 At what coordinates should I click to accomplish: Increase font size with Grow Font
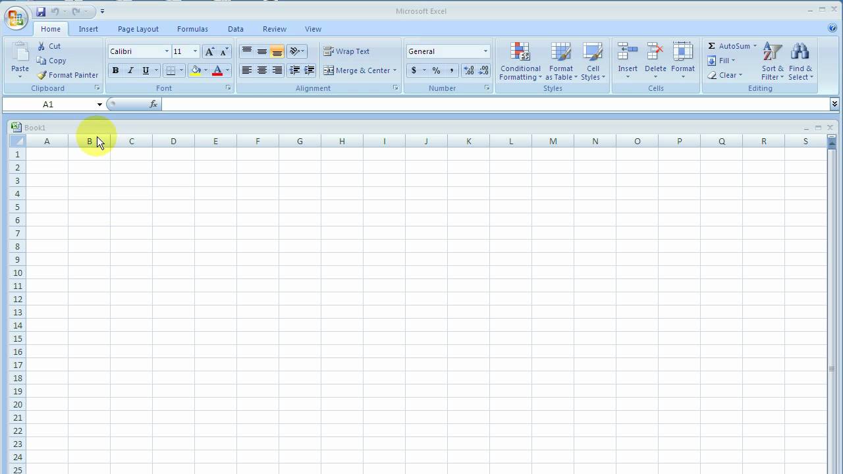(209, 51)
